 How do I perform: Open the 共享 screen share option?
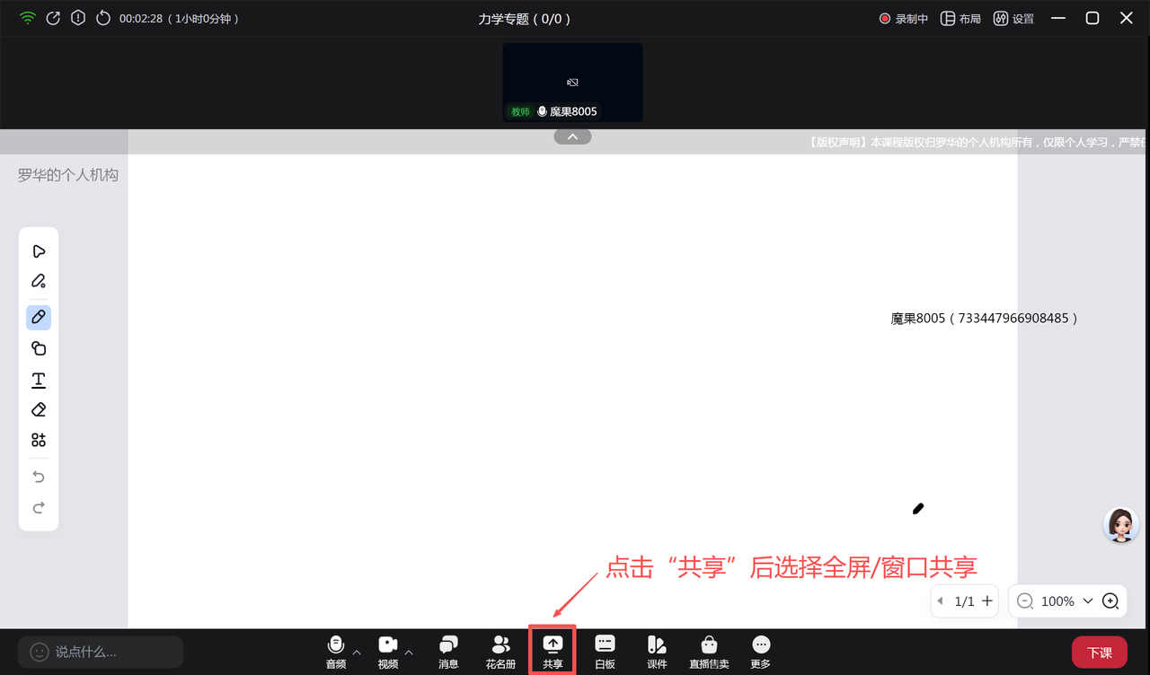click(553, 651)
